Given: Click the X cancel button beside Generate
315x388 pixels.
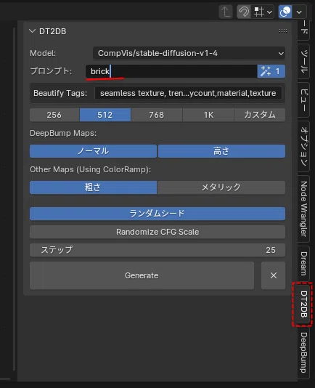Looking at the screenshot, I should pyautogui.click(x=273, y=275).
